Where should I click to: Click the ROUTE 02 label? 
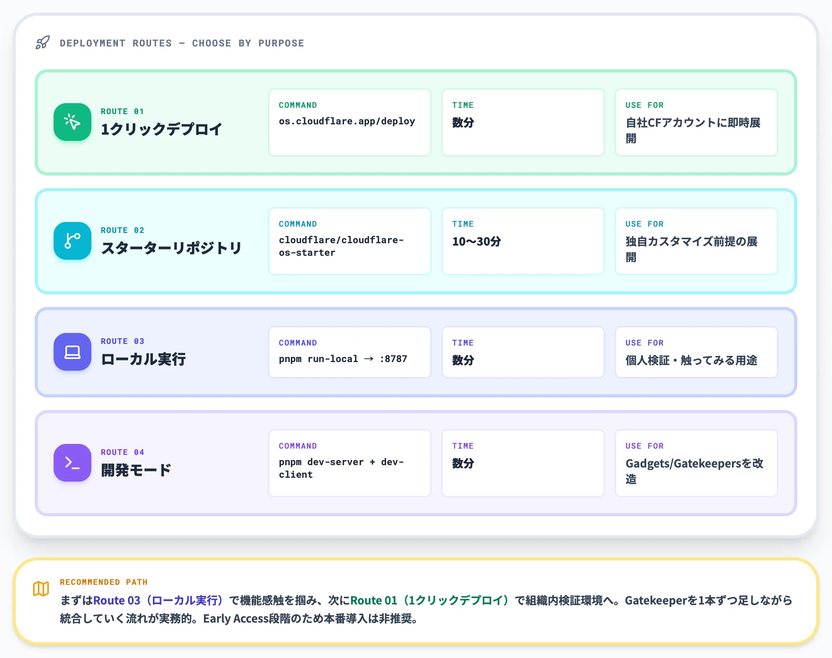(x=123, y=230)
